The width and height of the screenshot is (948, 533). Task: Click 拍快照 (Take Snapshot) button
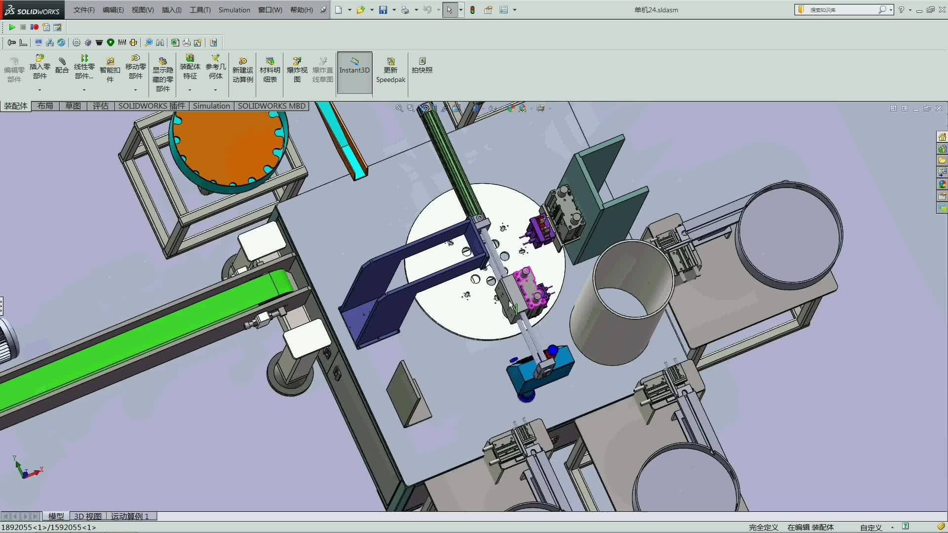tap(422, 66)
